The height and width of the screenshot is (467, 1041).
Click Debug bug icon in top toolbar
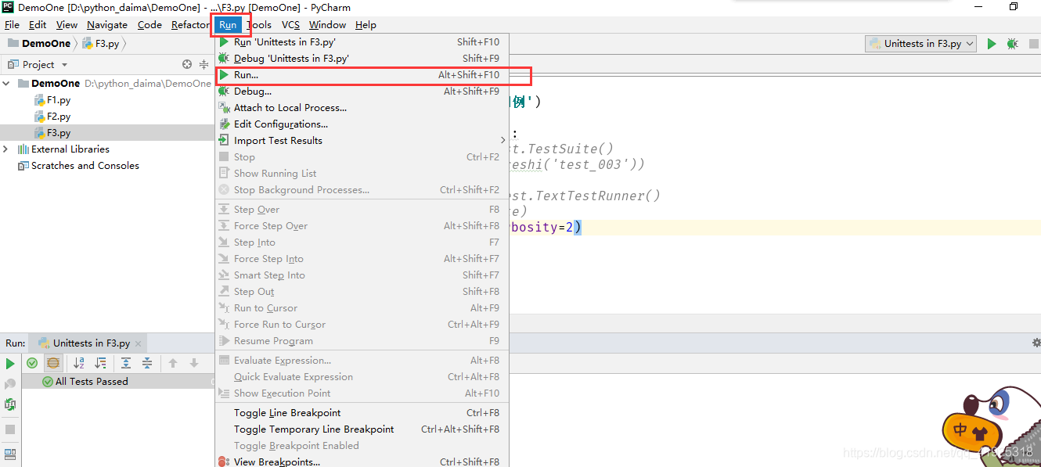(1013, 44)
